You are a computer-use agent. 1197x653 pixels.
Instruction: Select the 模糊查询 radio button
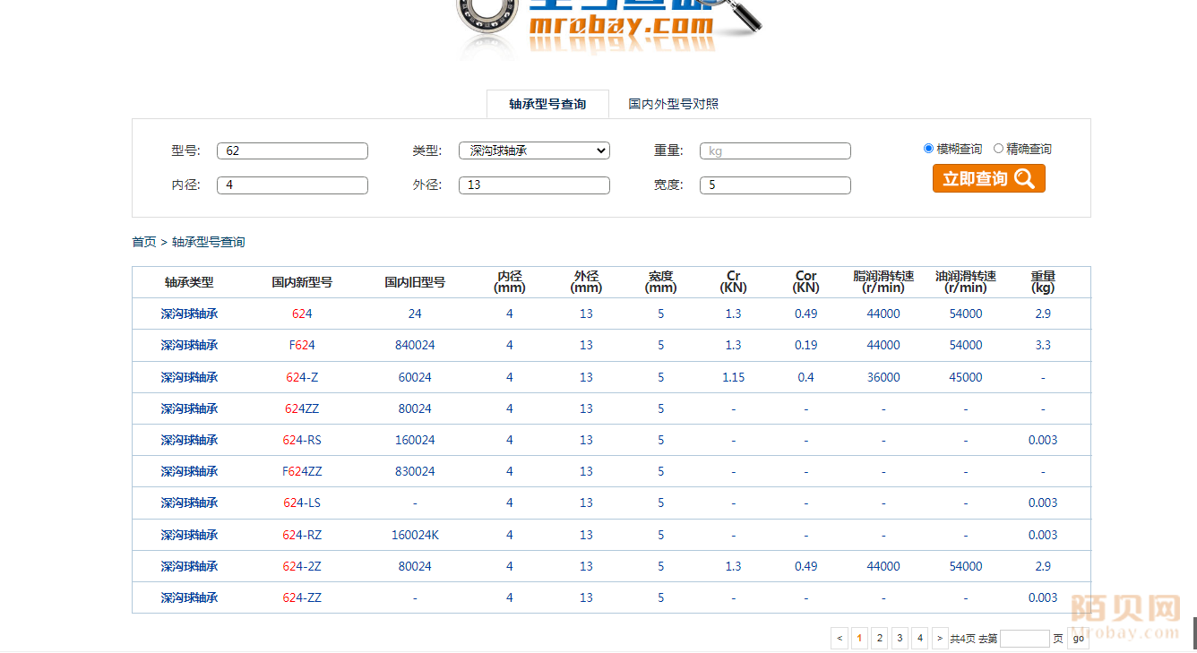click(928, 149)
